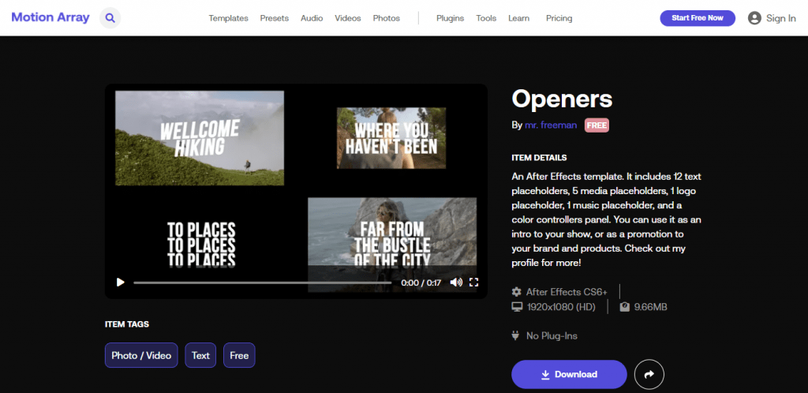Click the Where You Haven't Been frame
This screenshot has height=393, width=808.
(x=391, y=138)
